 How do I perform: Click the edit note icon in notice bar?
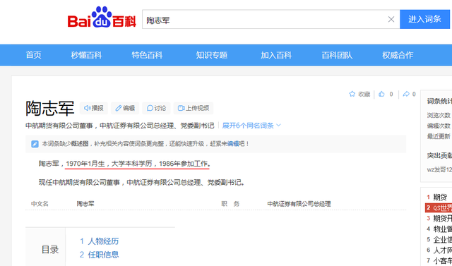coord(35,144)
